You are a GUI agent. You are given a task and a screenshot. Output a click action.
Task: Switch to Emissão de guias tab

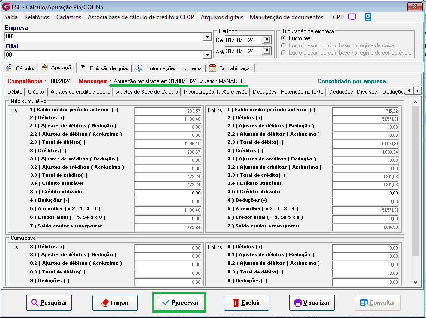pos(105,68)
